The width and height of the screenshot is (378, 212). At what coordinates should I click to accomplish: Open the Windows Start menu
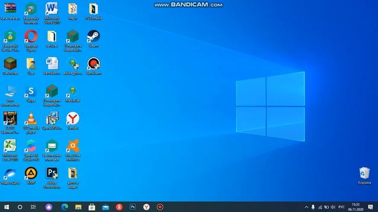[6, 207]
